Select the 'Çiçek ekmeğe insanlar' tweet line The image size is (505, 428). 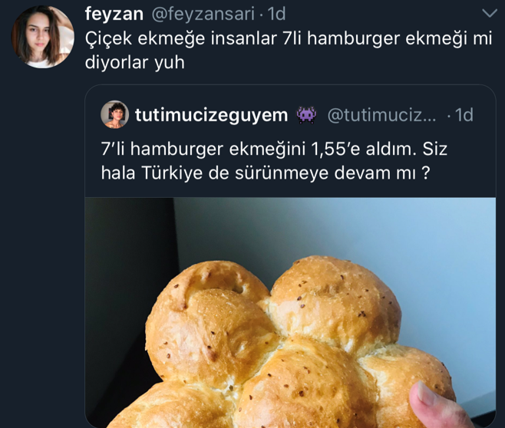pyautogui.click(x=289, y=38)
